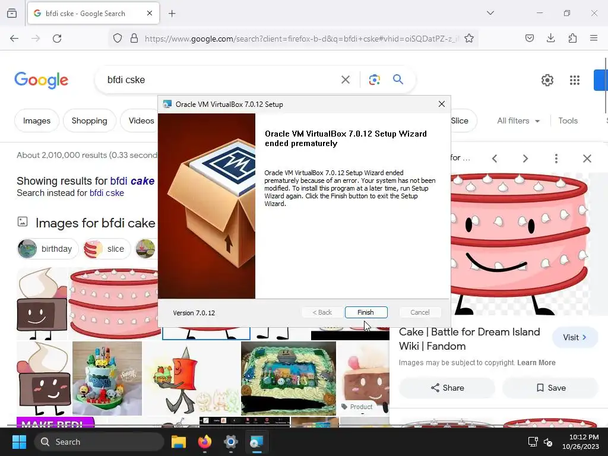
Task: Open the green sheet cake photo thumbnail
Action: click(289, 378)
